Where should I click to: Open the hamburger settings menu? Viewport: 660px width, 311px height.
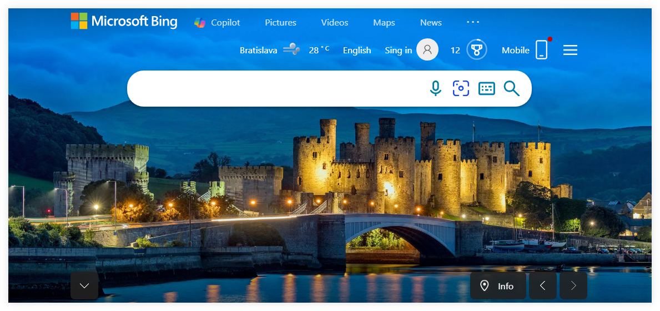point(570,50)
